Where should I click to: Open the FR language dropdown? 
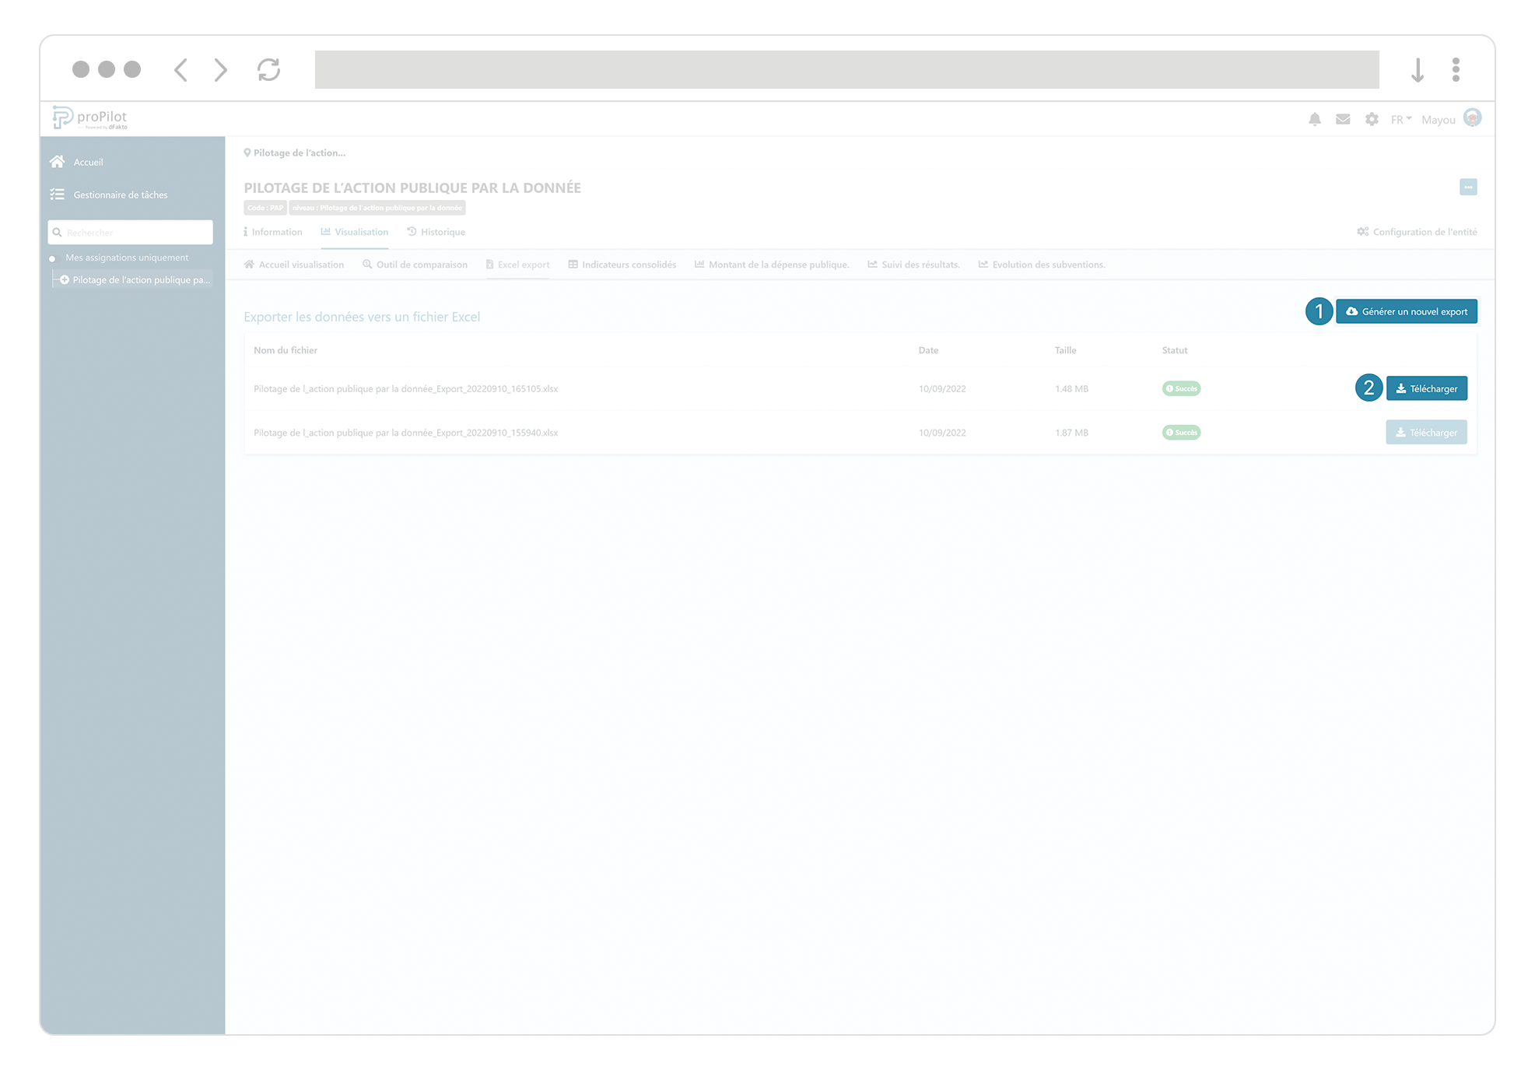tap(1400, 119)
